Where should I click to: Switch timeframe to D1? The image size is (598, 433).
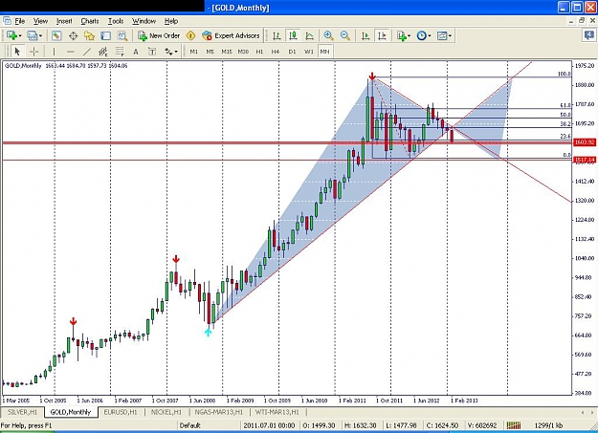tap(292, 52)
